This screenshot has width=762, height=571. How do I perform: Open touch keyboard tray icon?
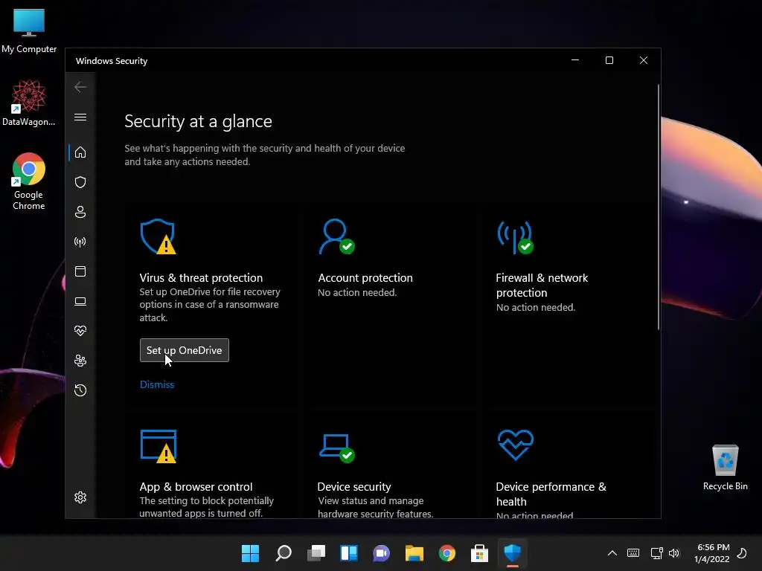(x=633, y=553)
